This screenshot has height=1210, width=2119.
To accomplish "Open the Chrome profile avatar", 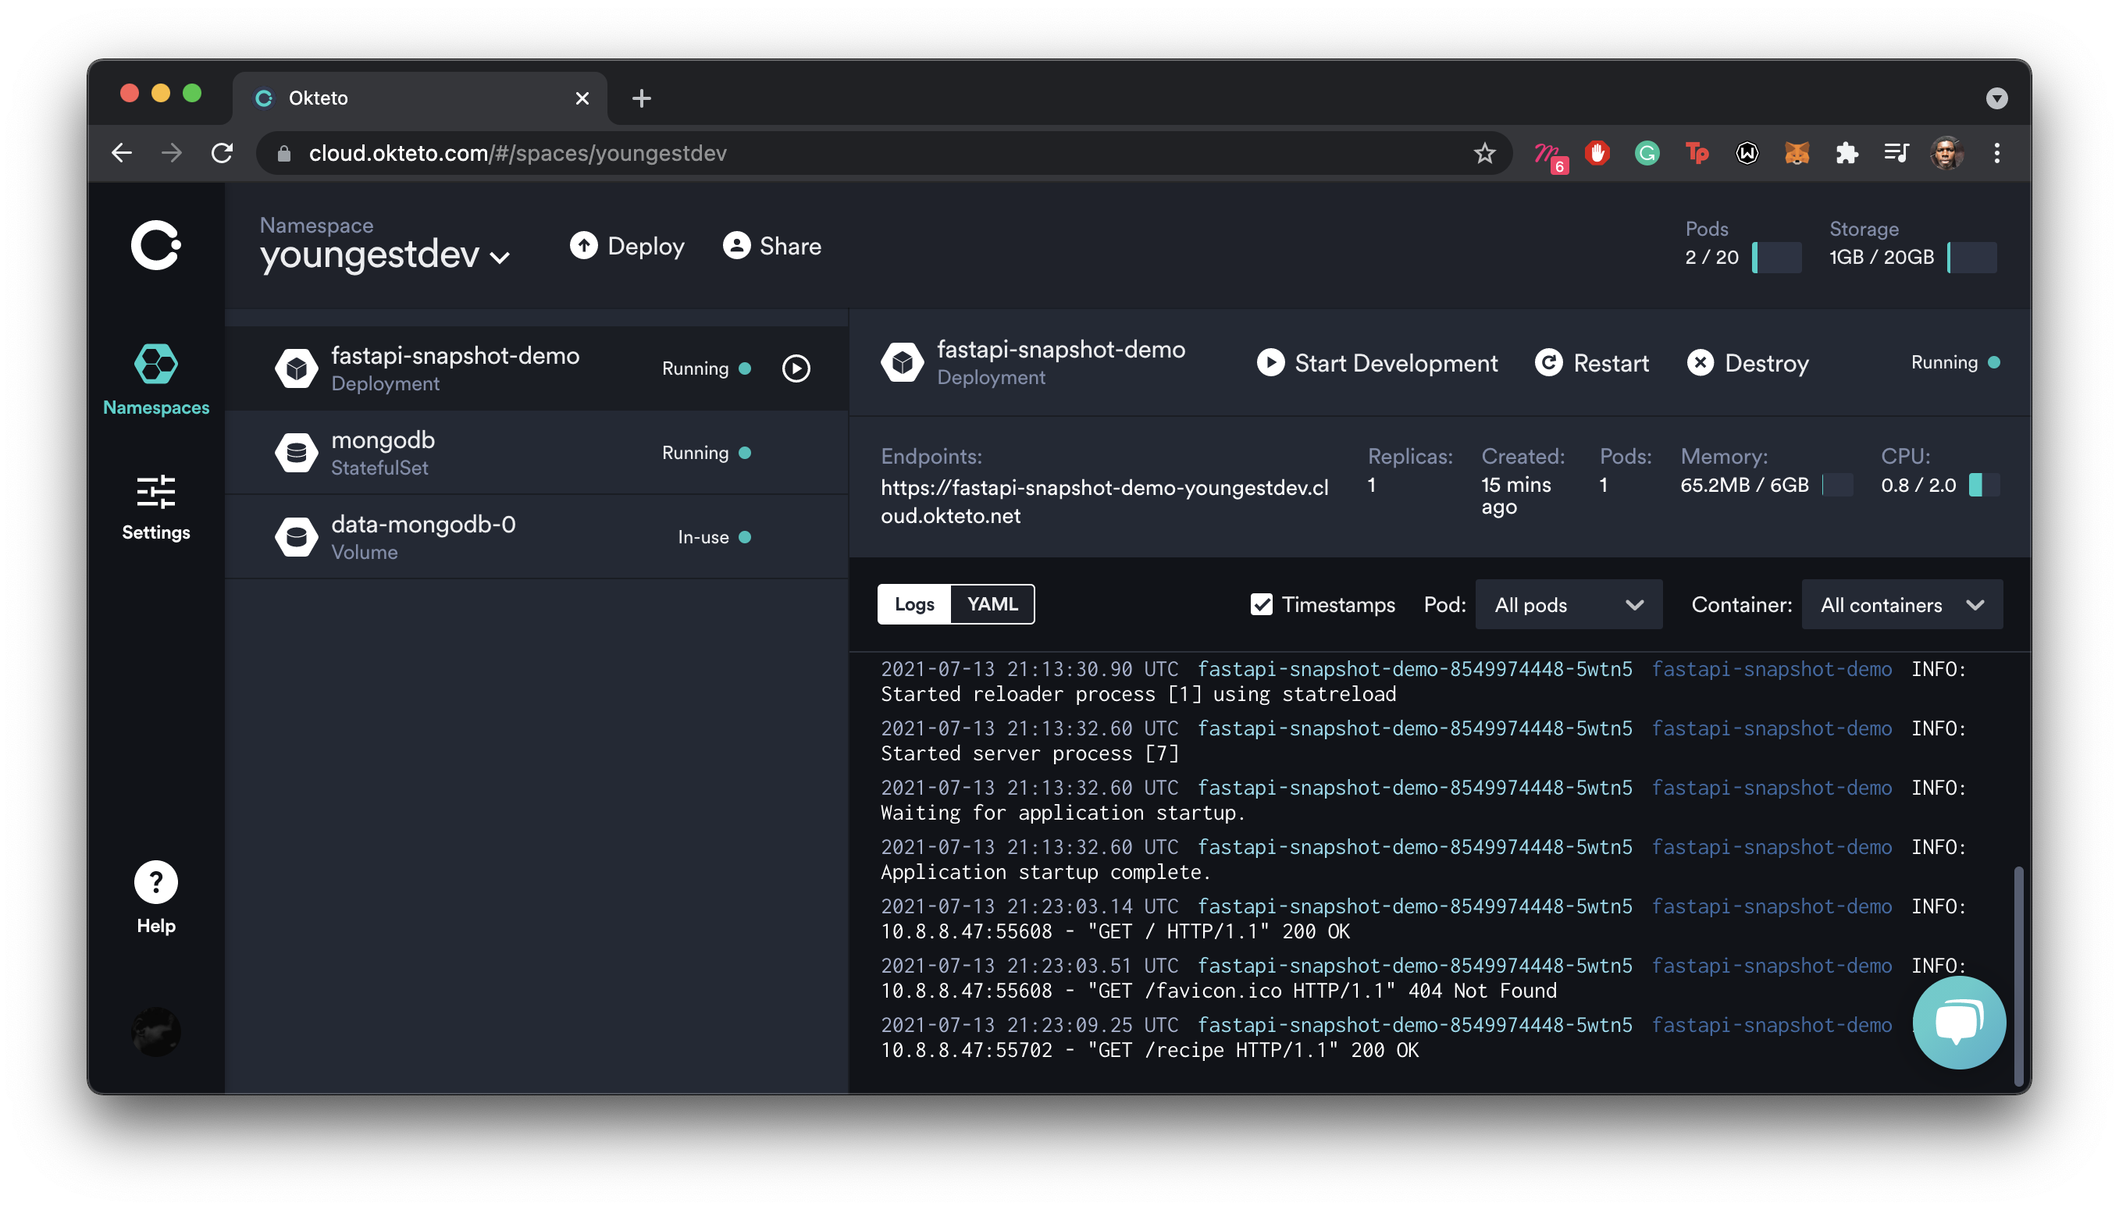I will pos(1946,153).
